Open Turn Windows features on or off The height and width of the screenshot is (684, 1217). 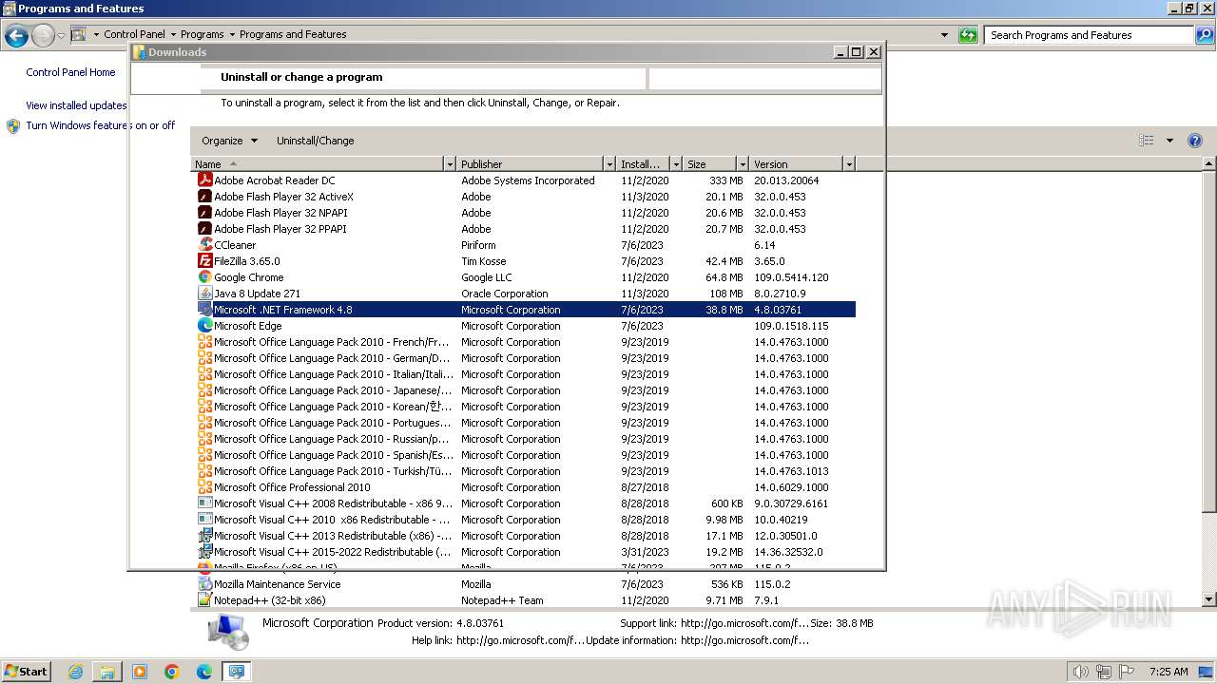[101, 125]
